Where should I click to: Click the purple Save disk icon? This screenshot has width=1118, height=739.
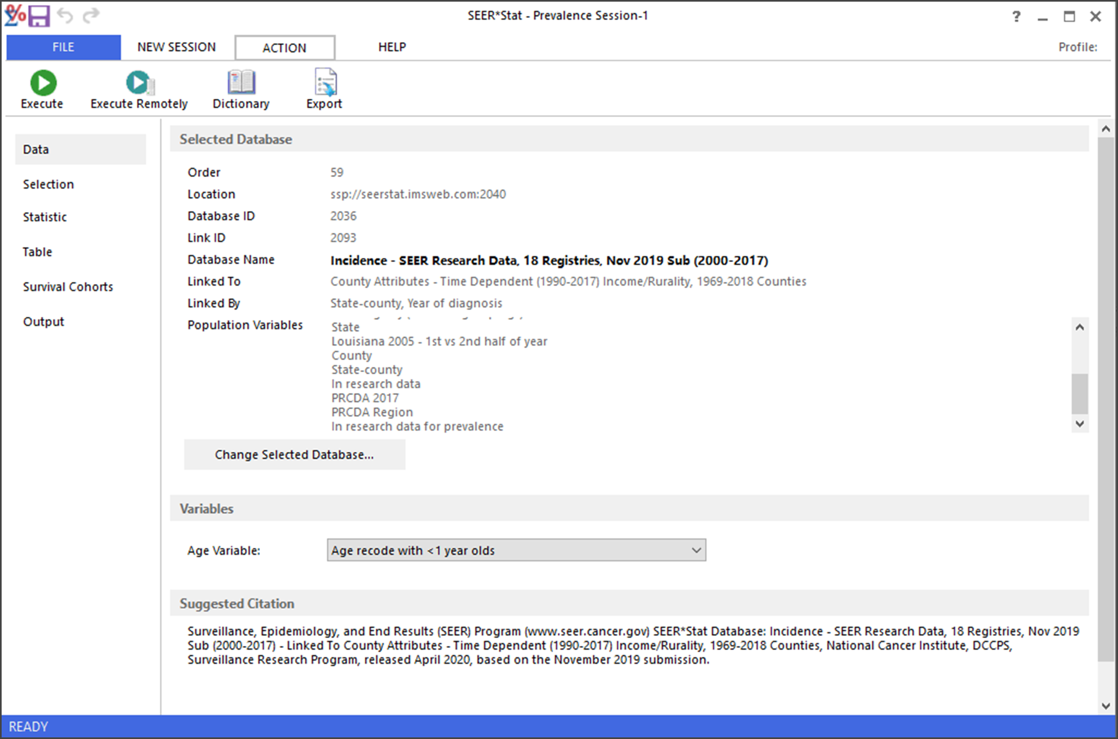point(39,16)
